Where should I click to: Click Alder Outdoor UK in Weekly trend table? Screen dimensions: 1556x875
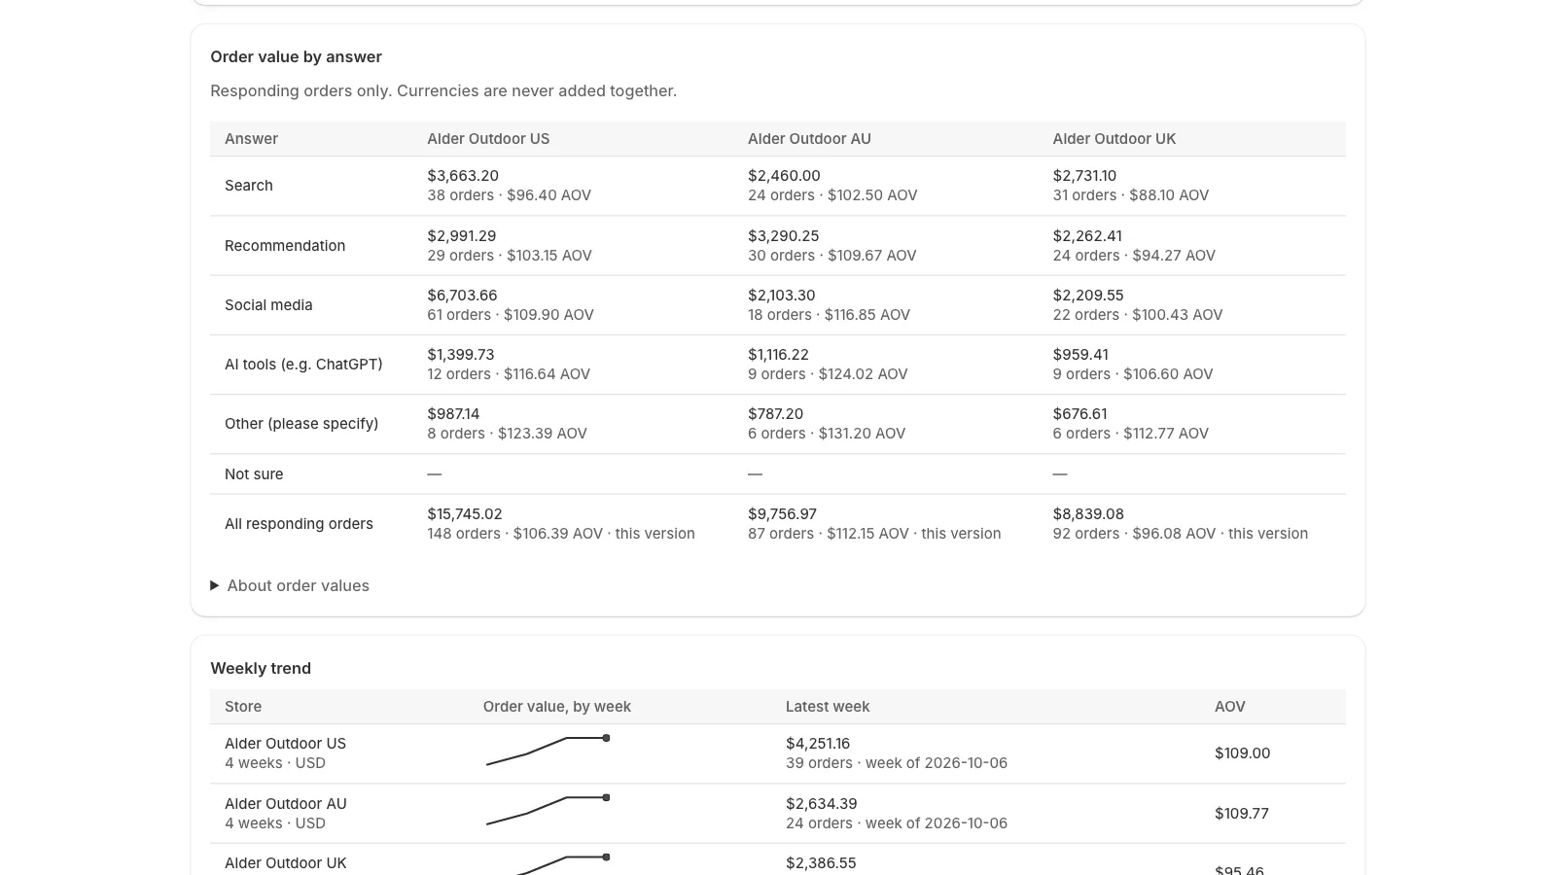285,863
